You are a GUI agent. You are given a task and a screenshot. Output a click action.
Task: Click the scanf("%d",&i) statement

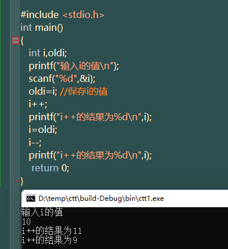pos(62,78)
